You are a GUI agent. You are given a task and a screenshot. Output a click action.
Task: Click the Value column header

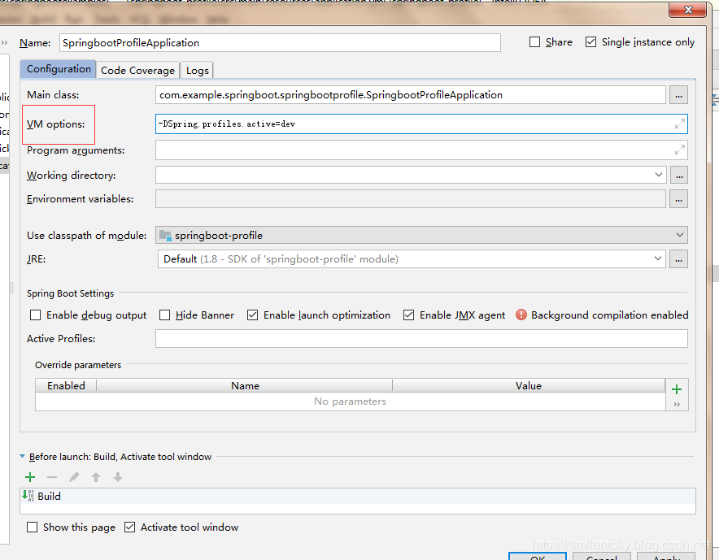pos(529,386)
